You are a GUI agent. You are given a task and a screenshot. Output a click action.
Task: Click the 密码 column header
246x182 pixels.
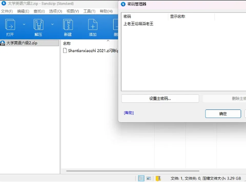point(127,16)
